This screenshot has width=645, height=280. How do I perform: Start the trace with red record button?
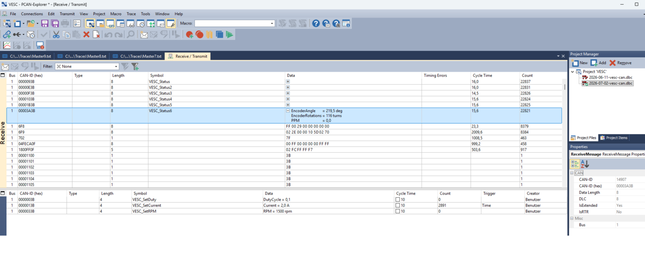click(x=199, y=34)
